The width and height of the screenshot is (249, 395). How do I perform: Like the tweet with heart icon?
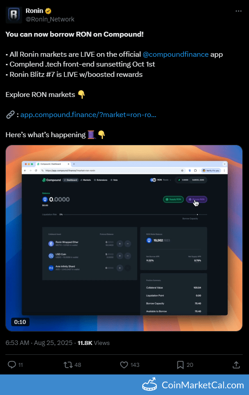pos(124,365)
